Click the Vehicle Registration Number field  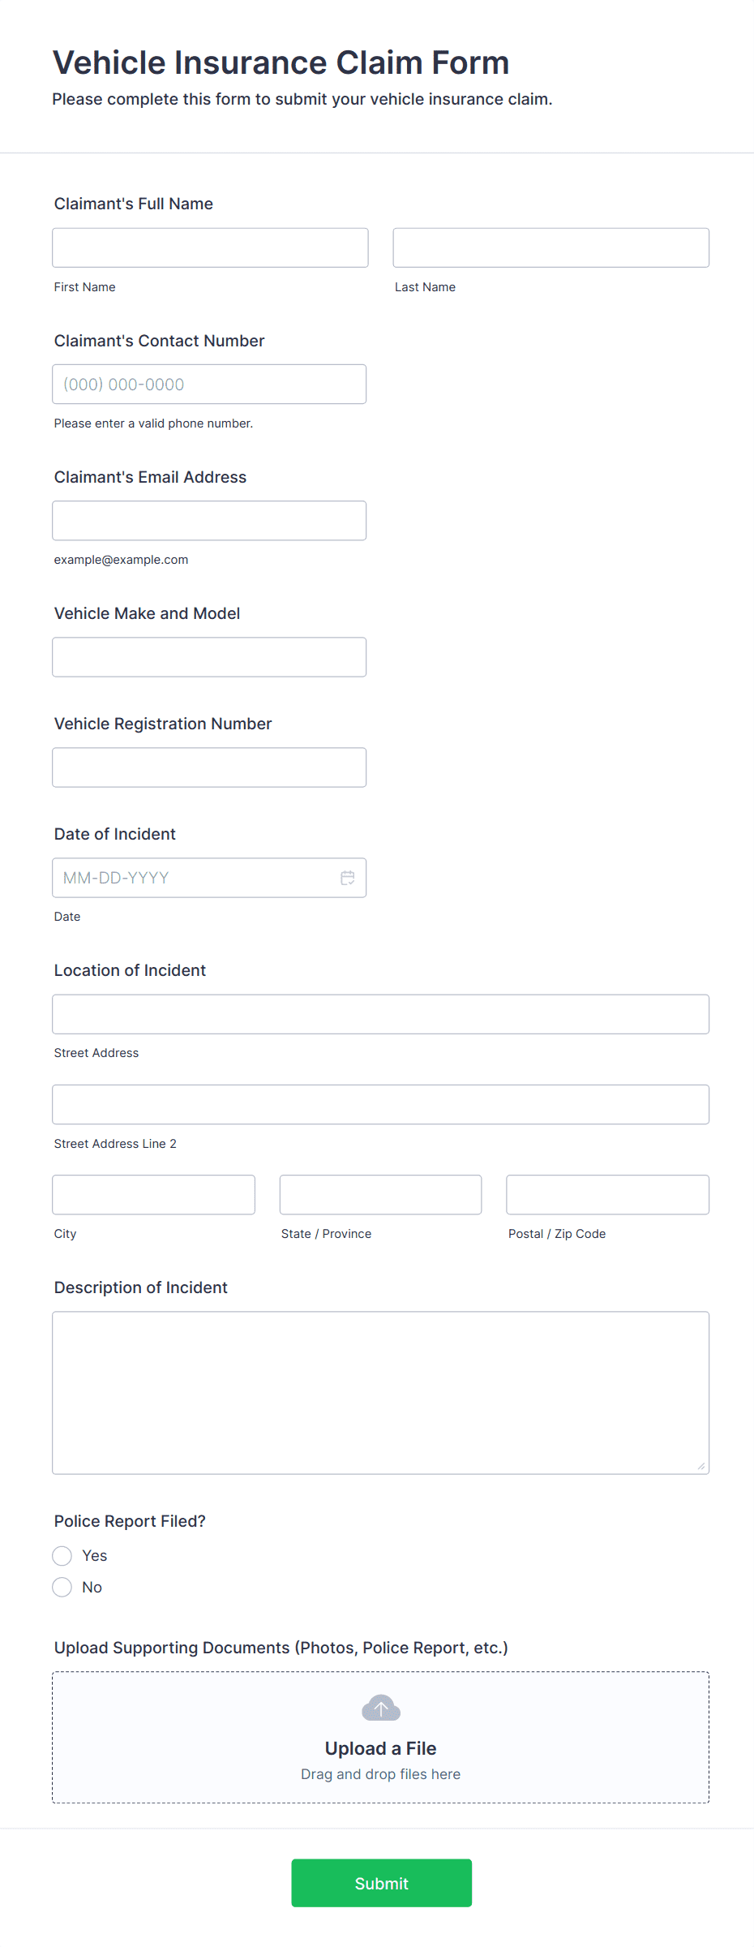(209, 767)
